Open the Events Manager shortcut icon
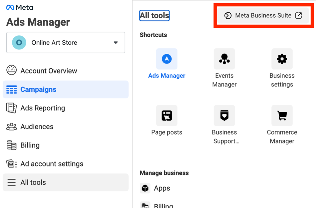This screenshot has height=209, width=317. 224,59
